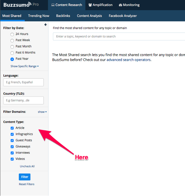The width and height of the screenshot is (185, 196).
Task: Uncheck the Article content type
Action: coord(12,128)
